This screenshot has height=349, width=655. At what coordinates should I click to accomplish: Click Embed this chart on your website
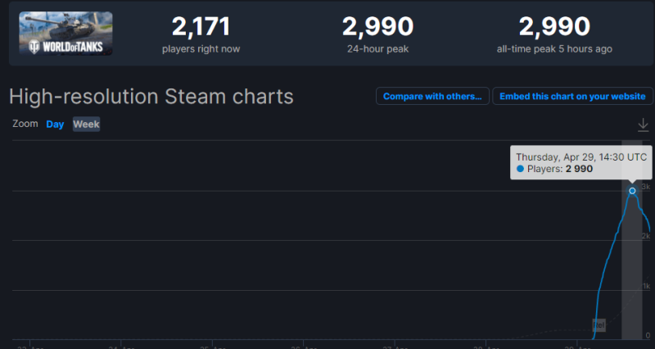click(572, 96)
